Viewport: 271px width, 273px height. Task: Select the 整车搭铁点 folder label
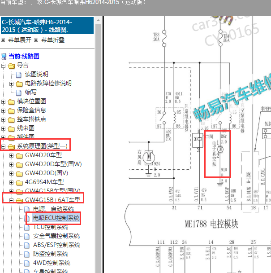pos(31,119)
